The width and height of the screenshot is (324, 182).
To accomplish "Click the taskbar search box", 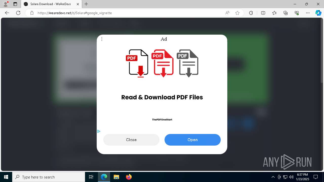I will [x=49, y=177].
